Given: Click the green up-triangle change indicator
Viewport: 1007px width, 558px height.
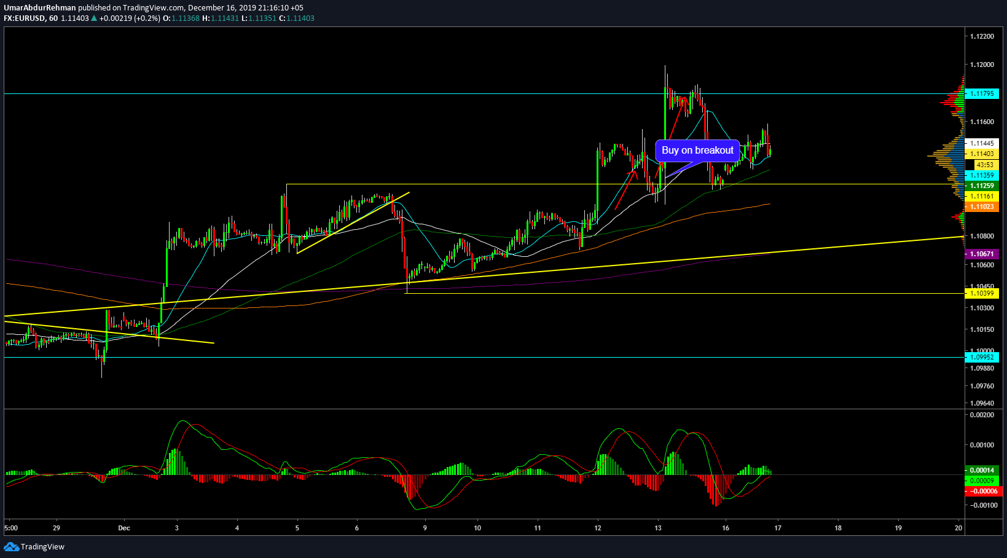Looking at the screenshot, I should [x=94, y=18].
